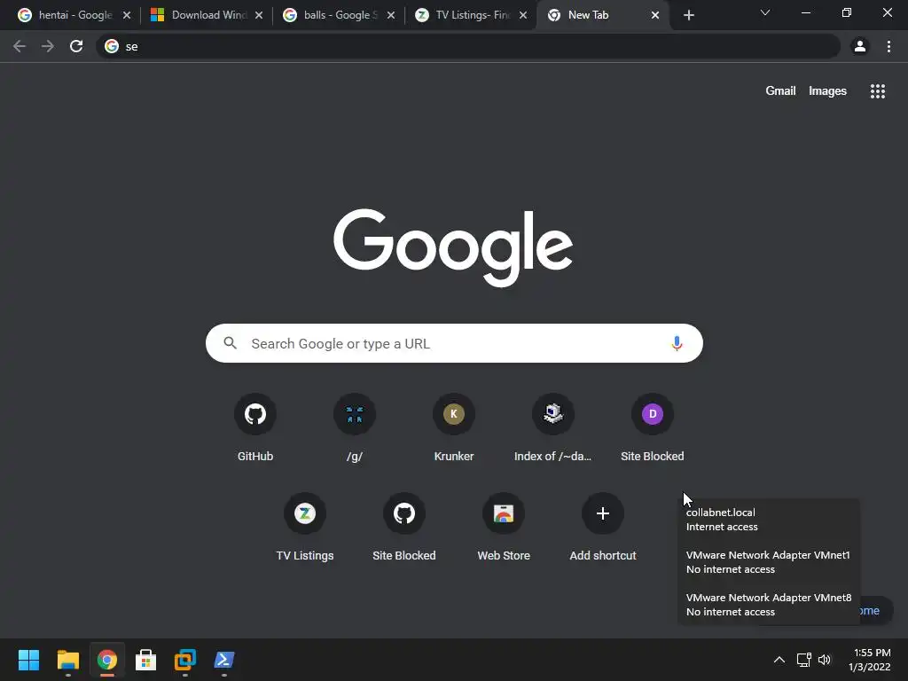Click Chrome icon in taskbar
The image size is (908, 681).
[107, 660]
